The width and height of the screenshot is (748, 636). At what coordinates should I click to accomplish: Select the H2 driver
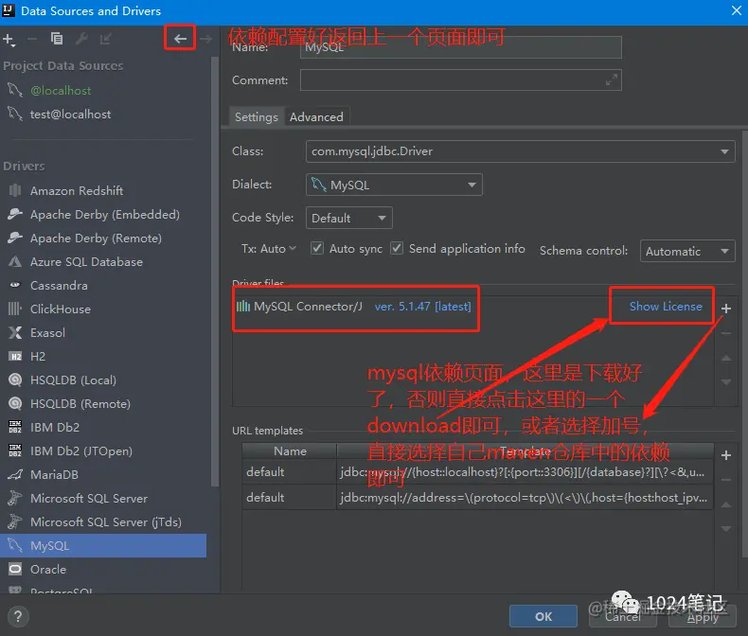(103, 356)
